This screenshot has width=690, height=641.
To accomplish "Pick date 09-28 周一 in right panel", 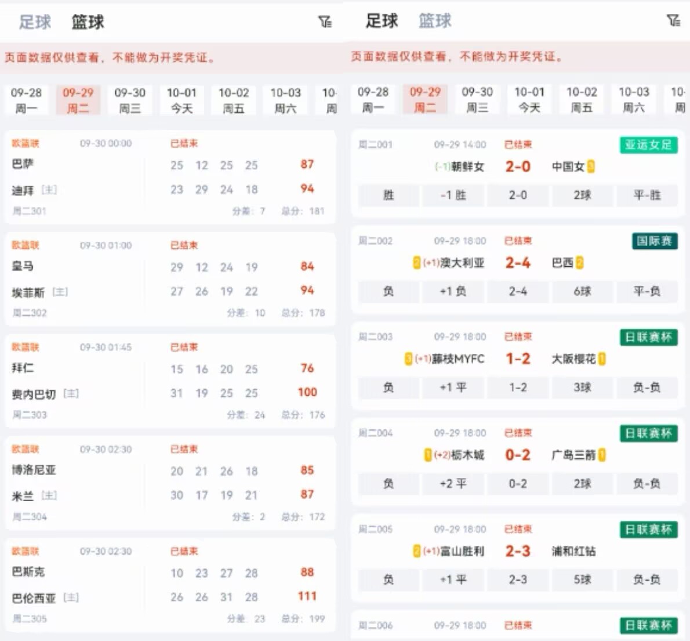I will pyautogui.click(x=373, y=100).
